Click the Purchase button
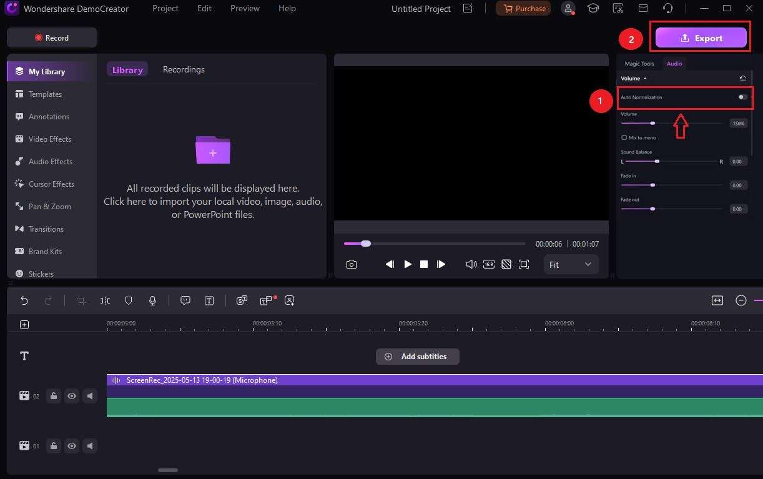763x479 pixels. (523, 8)
